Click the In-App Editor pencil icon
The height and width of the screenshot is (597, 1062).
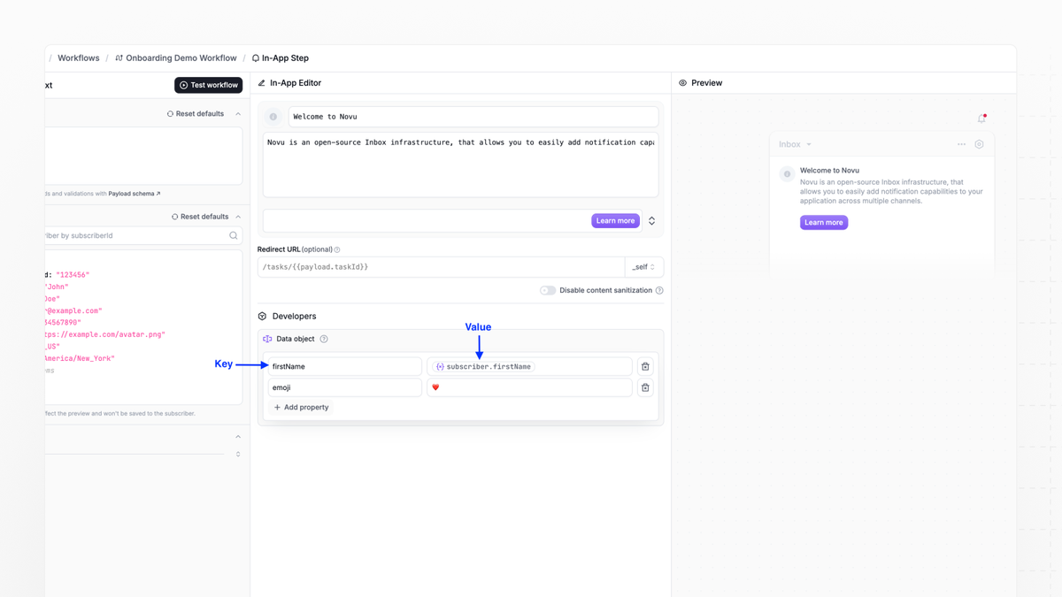click(x=260, y=82)
